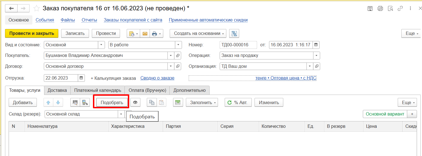Click the email envelope icon in the toolbar
Image resolution: width=422 pixels, height=156 pixels.
tap(145, 33)
